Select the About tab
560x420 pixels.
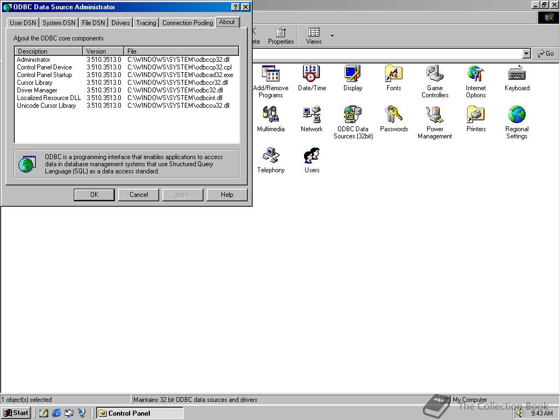tap(227, 22)
